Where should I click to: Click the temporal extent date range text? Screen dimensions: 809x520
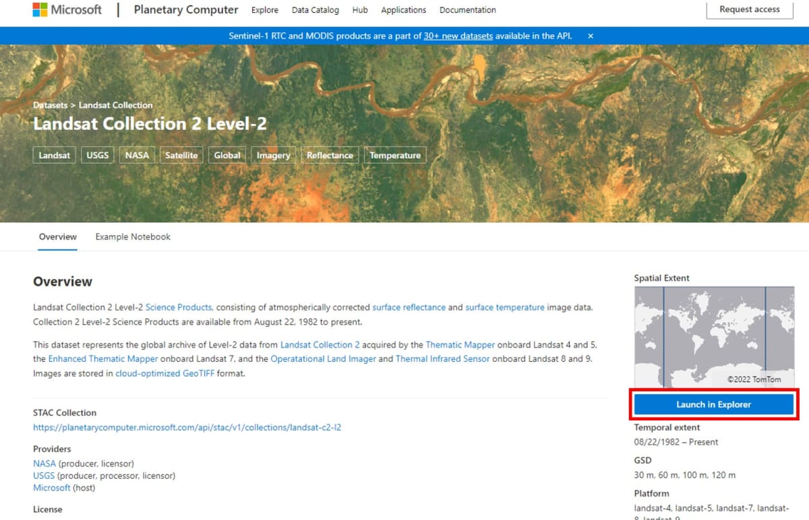tap(676, 442)
